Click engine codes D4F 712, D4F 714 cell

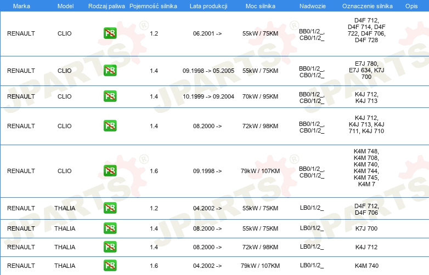pos(366,30)
